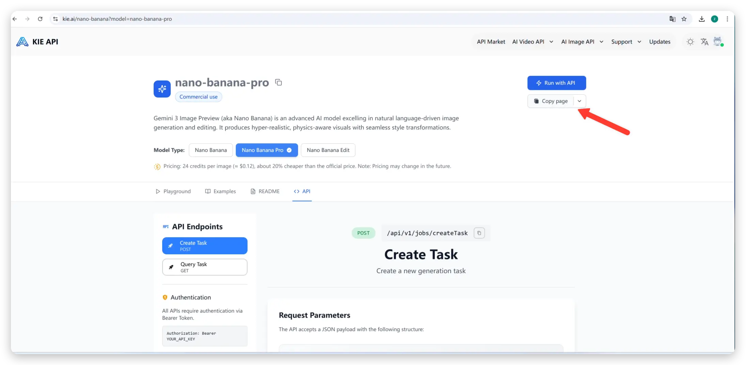Click the Commercial use badge
The width and height of the screenshot is (746, 365).
(199, 97)
